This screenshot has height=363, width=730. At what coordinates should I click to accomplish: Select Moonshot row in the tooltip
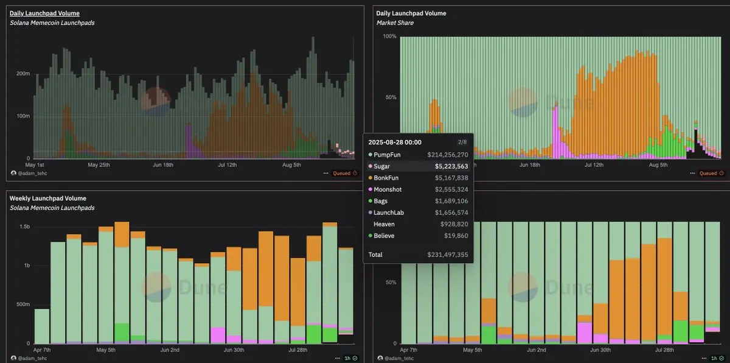pyautogui.click(x=418, y=189)
